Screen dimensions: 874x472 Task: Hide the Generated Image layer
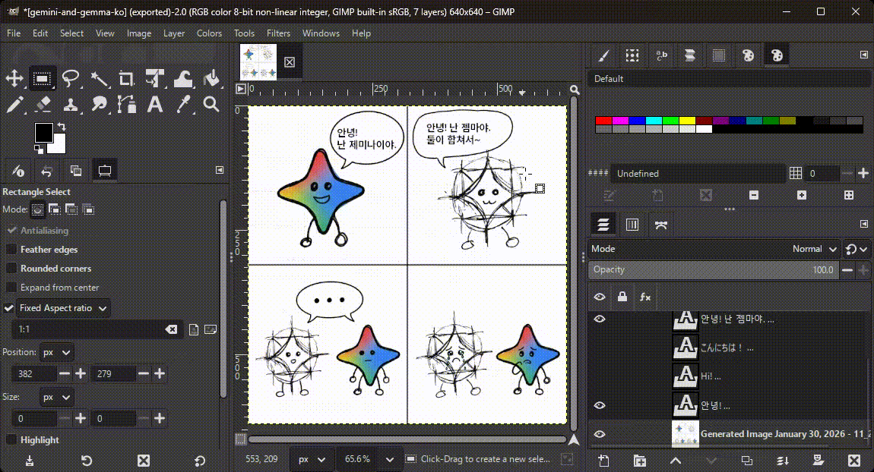pos(600,434)
